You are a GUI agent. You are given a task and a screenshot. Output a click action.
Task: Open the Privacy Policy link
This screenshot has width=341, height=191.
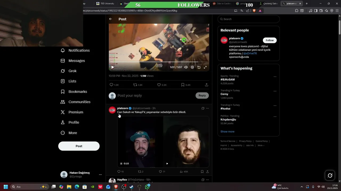click(245, 141)
